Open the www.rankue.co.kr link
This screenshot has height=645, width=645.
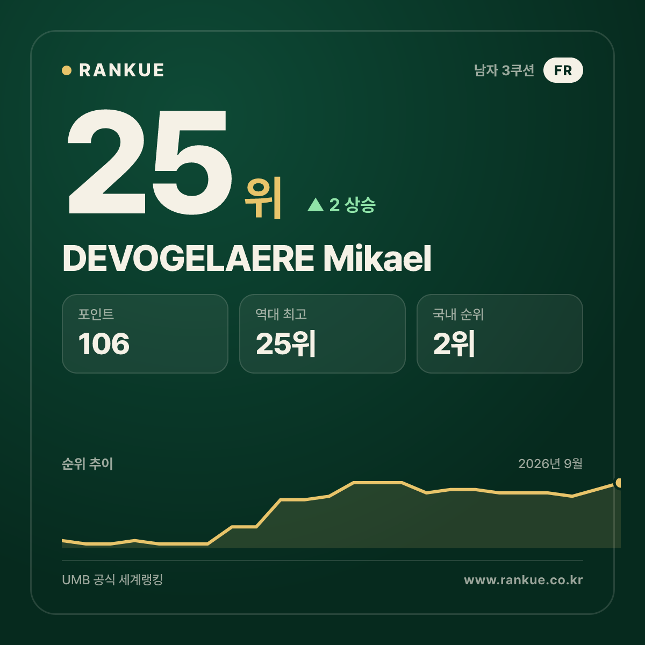(x=524, y=580)
